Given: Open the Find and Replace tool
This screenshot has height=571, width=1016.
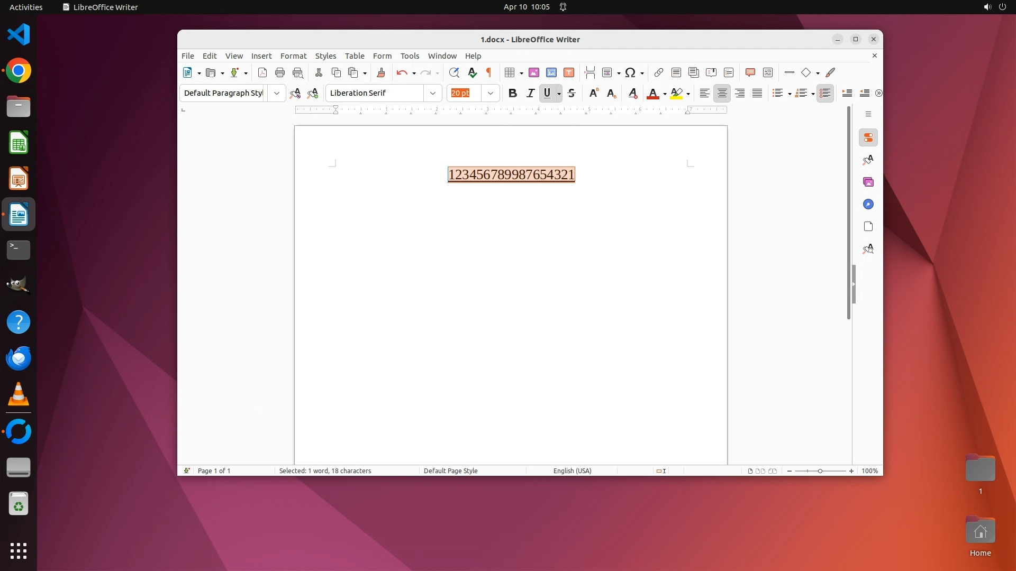Looking at the screenshot, I should [x=454, y=73].
